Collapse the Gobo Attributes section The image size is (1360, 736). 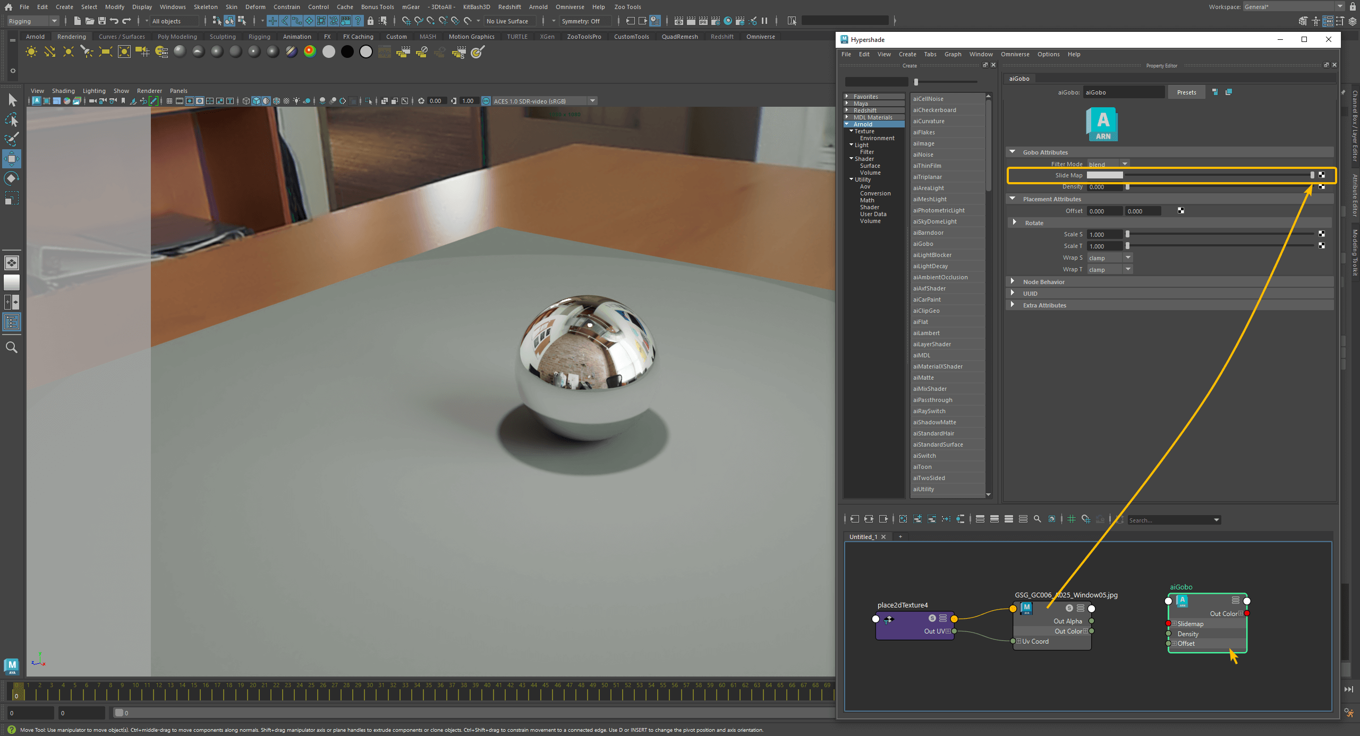(1013, 152)
